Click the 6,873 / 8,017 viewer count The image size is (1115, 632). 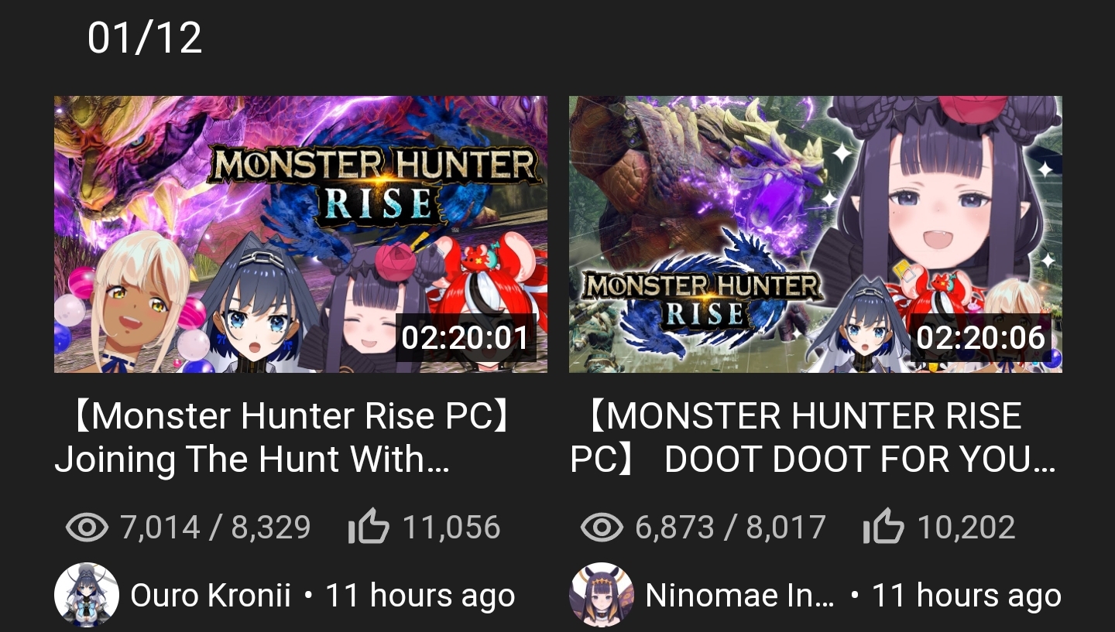[730, 528]
